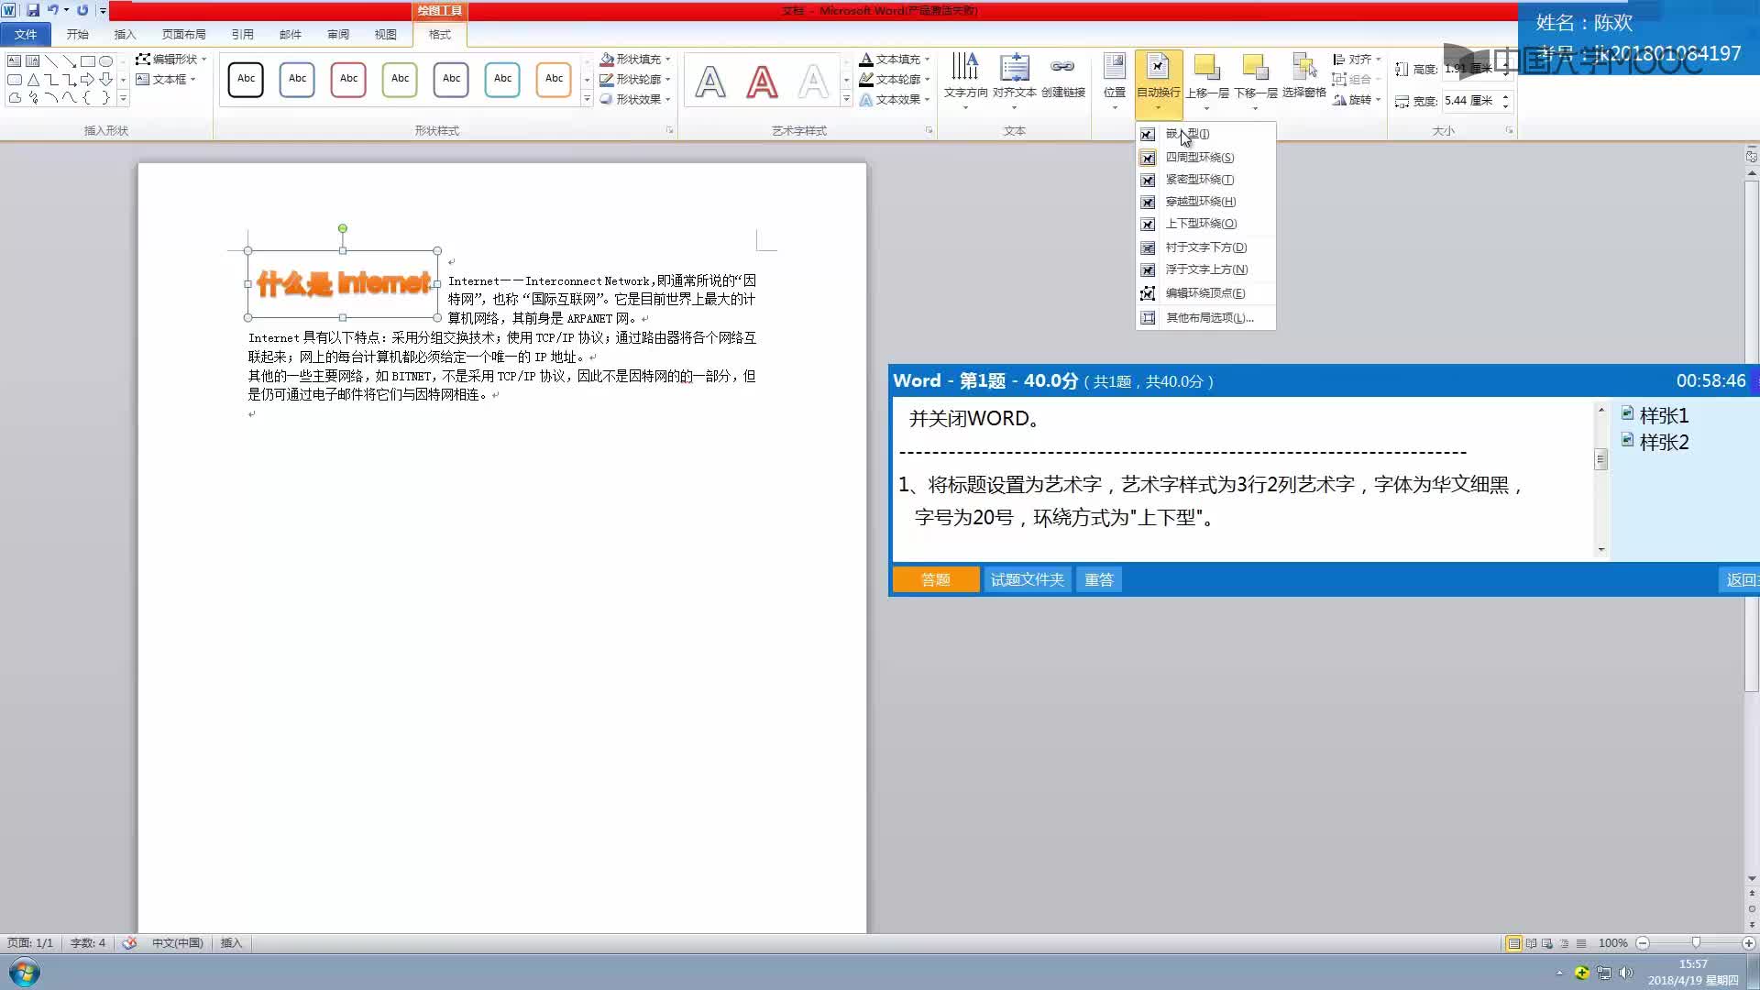Click the width (宽度) input field
Screen dimensions: 1760x990
point(1469,101)
